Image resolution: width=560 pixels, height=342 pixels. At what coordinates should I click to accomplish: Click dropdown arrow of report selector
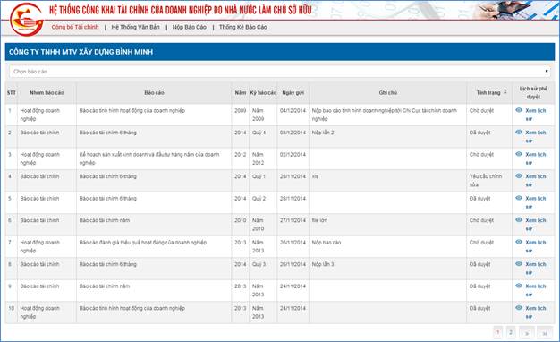click(547, 72)
